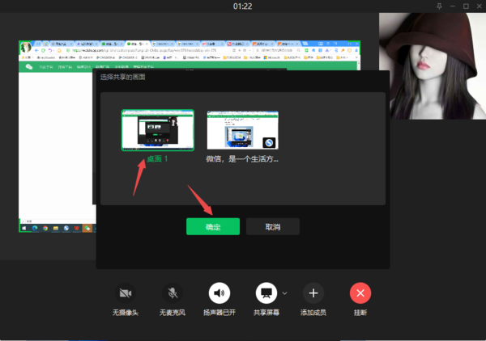Click the 微信，是一个生活方.. caption

point(242,159)
